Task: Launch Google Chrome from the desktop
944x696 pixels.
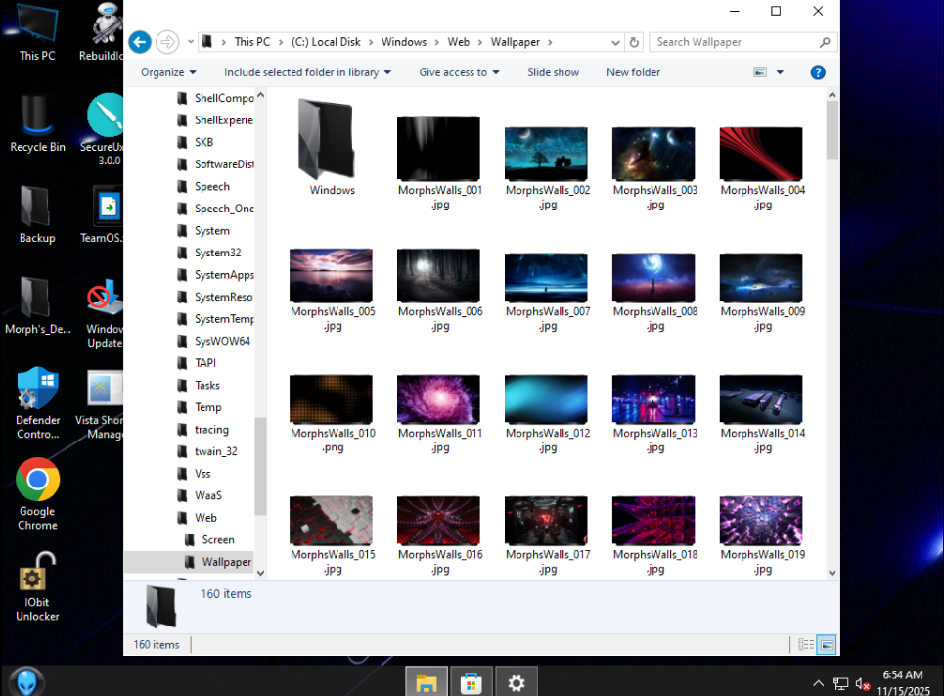Action: point(37,494)
